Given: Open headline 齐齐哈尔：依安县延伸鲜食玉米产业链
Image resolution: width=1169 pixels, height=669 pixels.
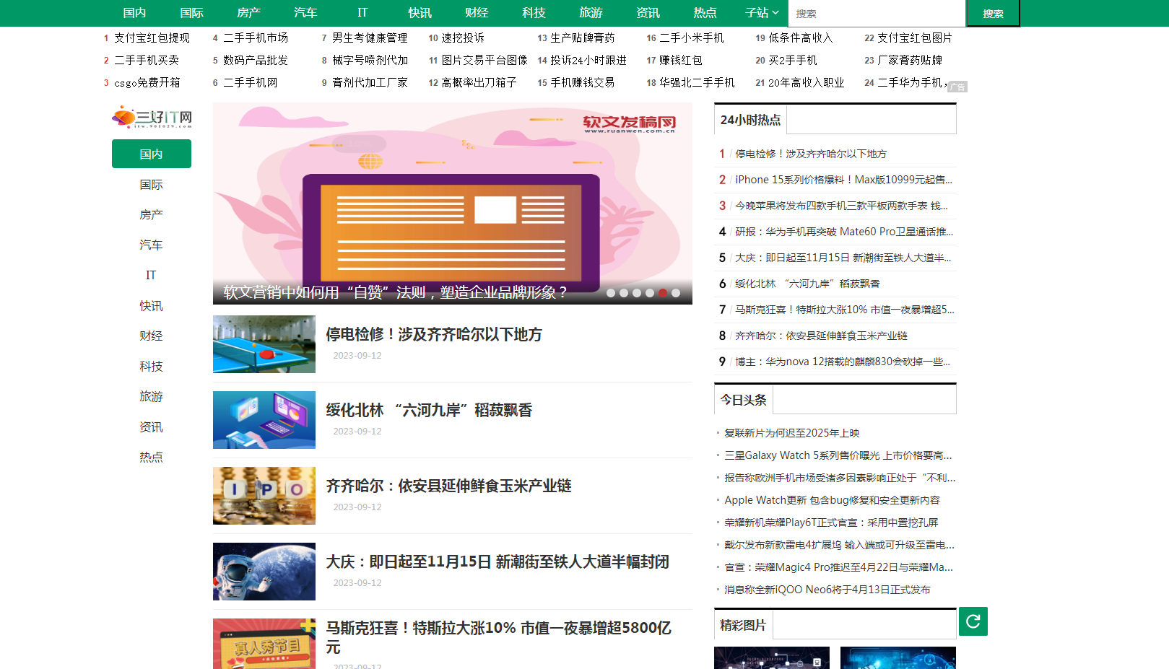Looking at the screenshot, I should 448,486.
